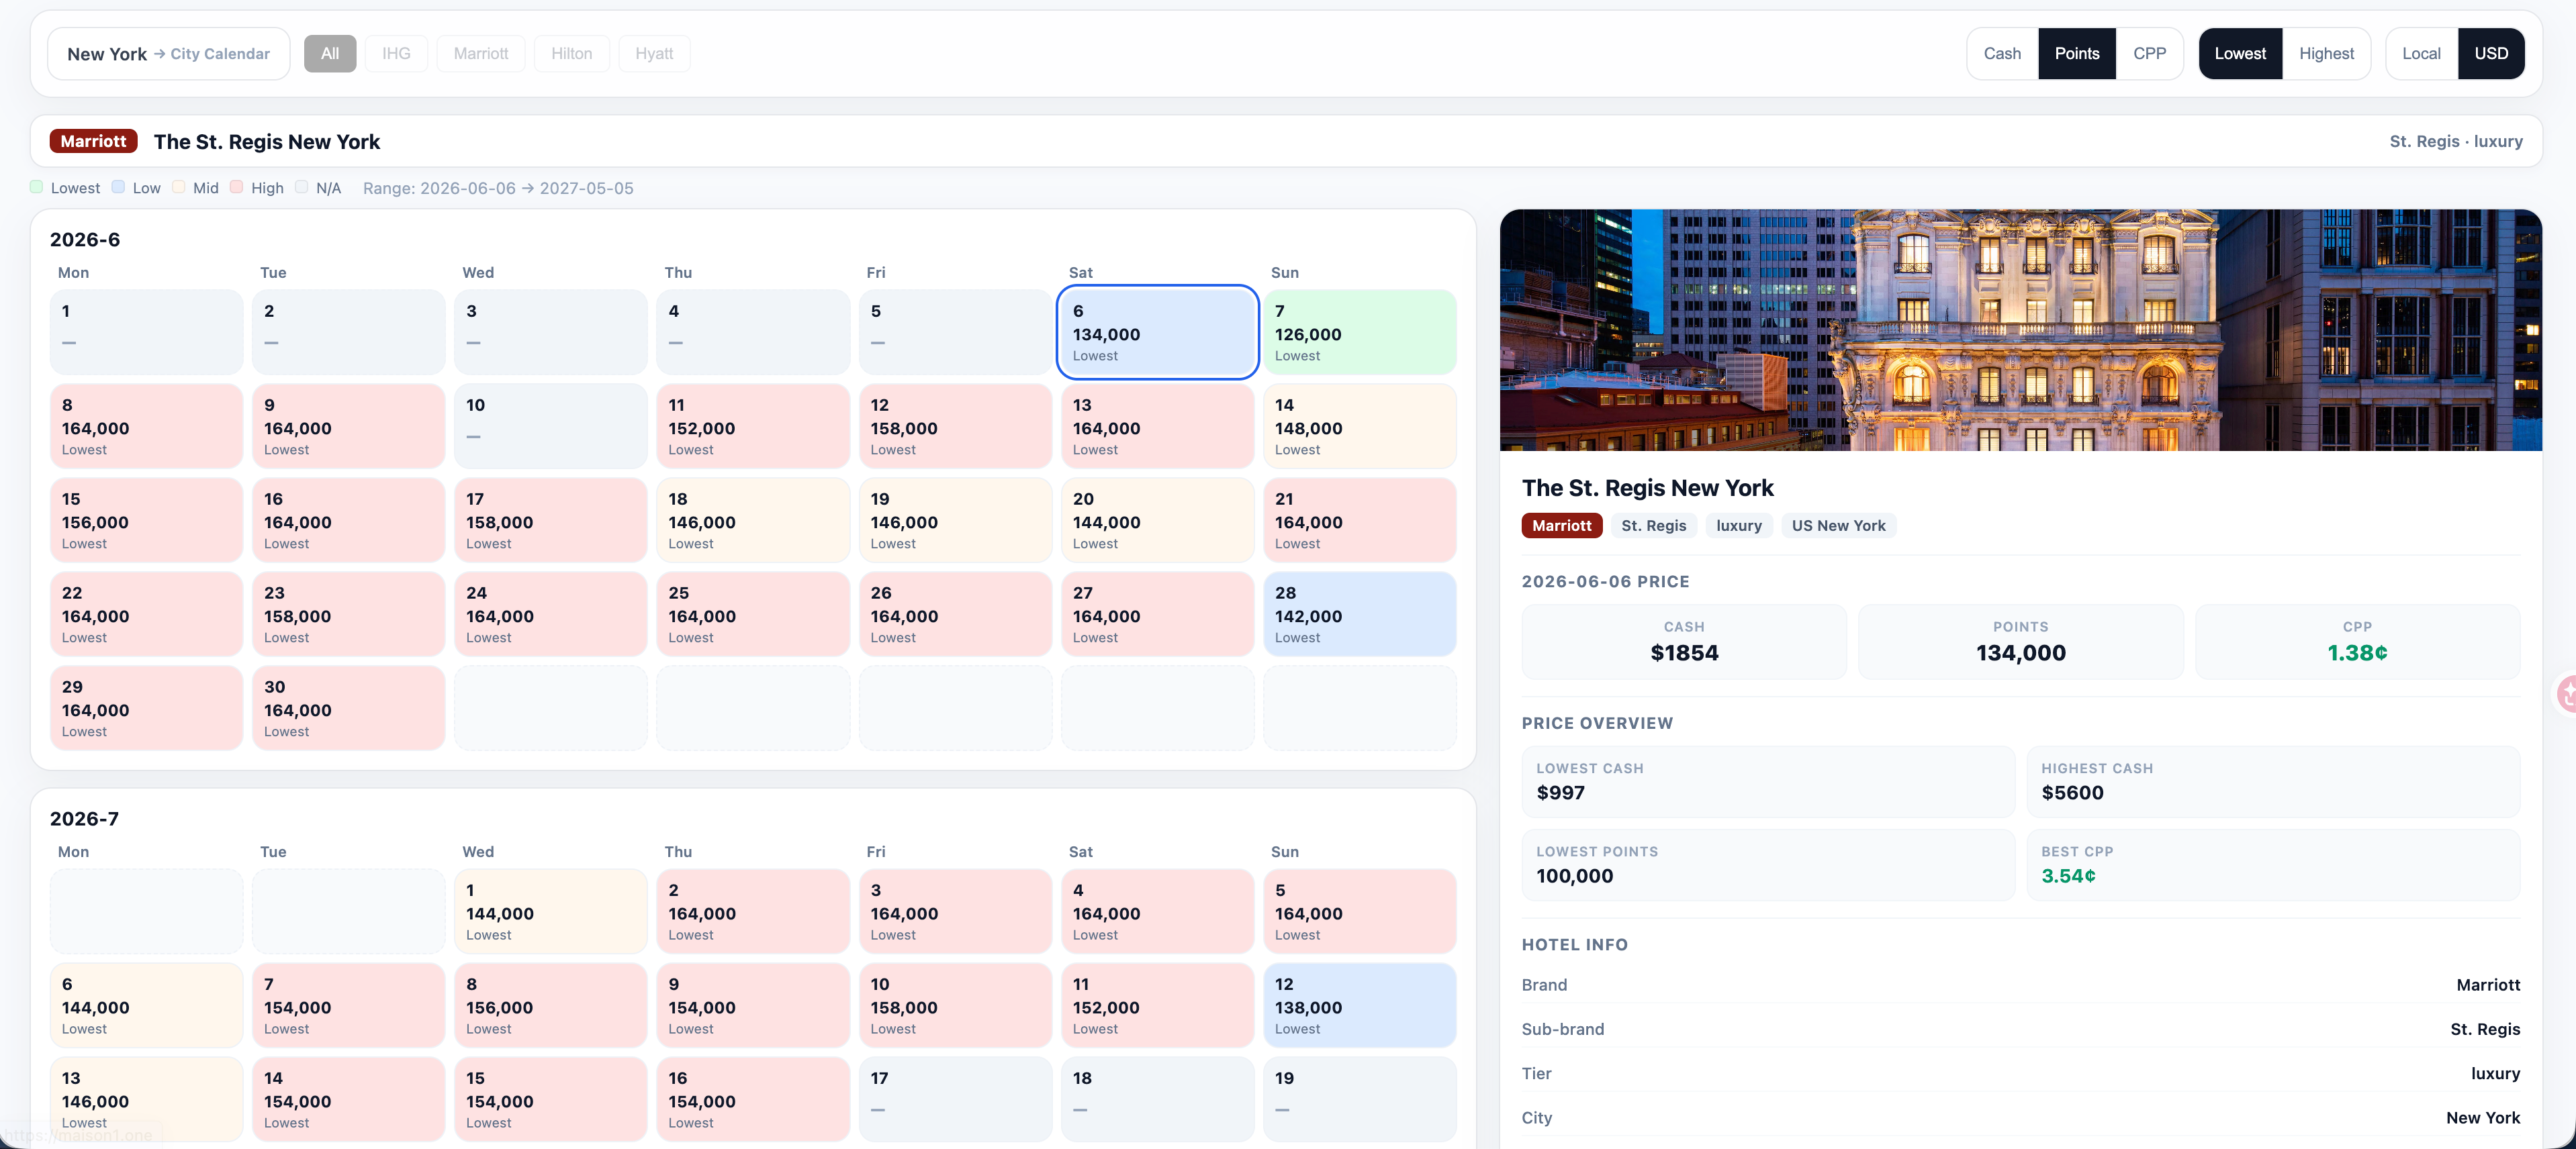Viewport: 2576px width, 1149px height.
Task: Select June 20 with 144,000 points
Action: click(x=1157, y=519)
